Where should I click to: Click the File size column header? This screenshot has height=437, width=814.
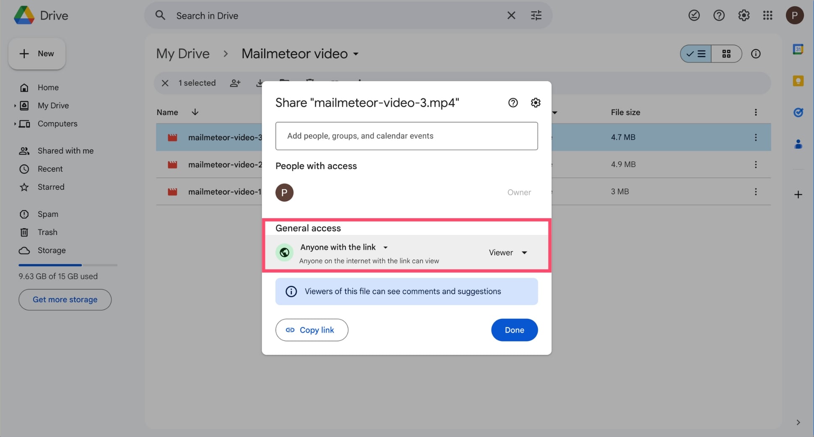(x=625, y=112)
